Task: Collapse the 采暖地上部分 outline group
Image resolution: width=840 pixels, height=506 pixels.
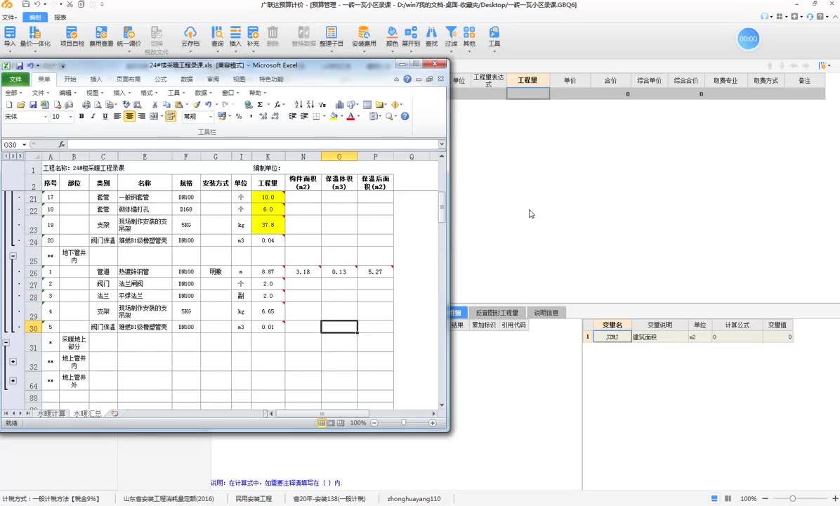Action: (x=6, y=342)
